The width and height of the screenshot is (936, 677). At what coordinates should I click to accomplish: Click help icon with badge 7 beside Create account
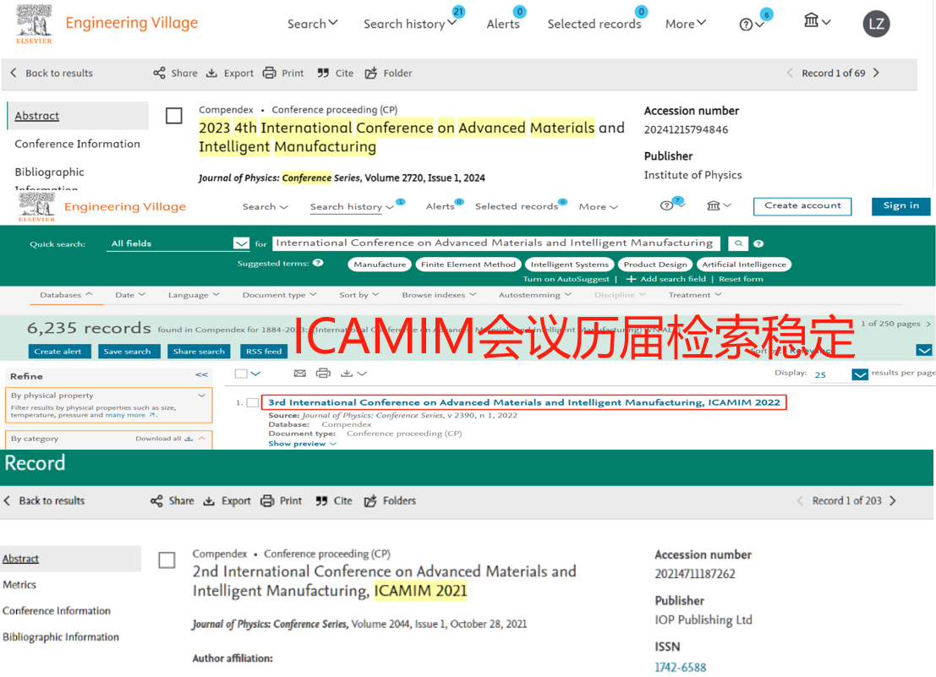(x=666, y=205)
